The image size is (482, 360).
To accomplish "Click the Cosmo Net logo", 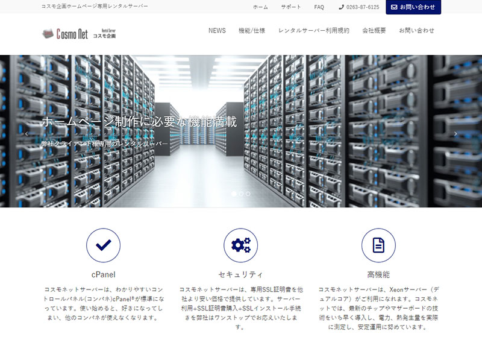I will pos(79,33).
